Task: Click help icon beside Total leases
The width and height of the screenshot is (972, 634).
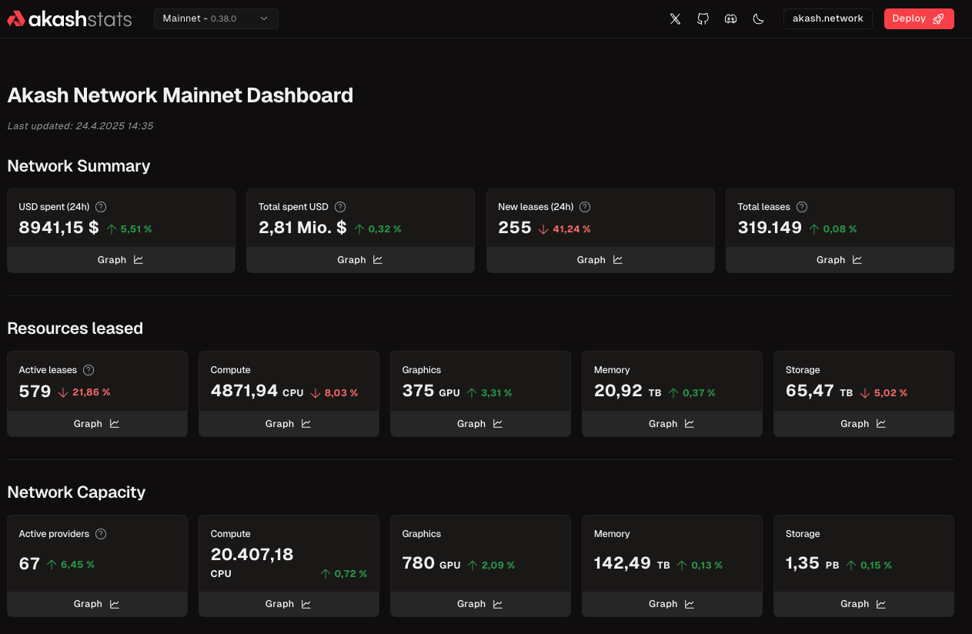Action: pos(802,207)
